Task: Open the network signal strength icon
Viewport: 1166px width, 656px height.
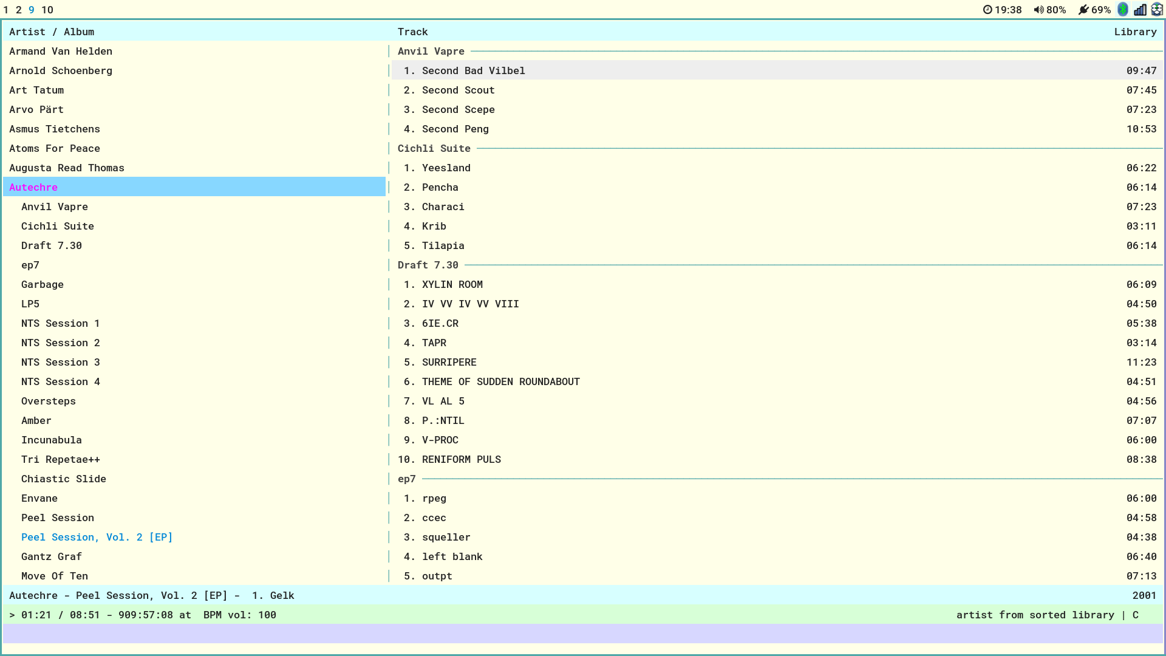Action: tap(1140, 10)
